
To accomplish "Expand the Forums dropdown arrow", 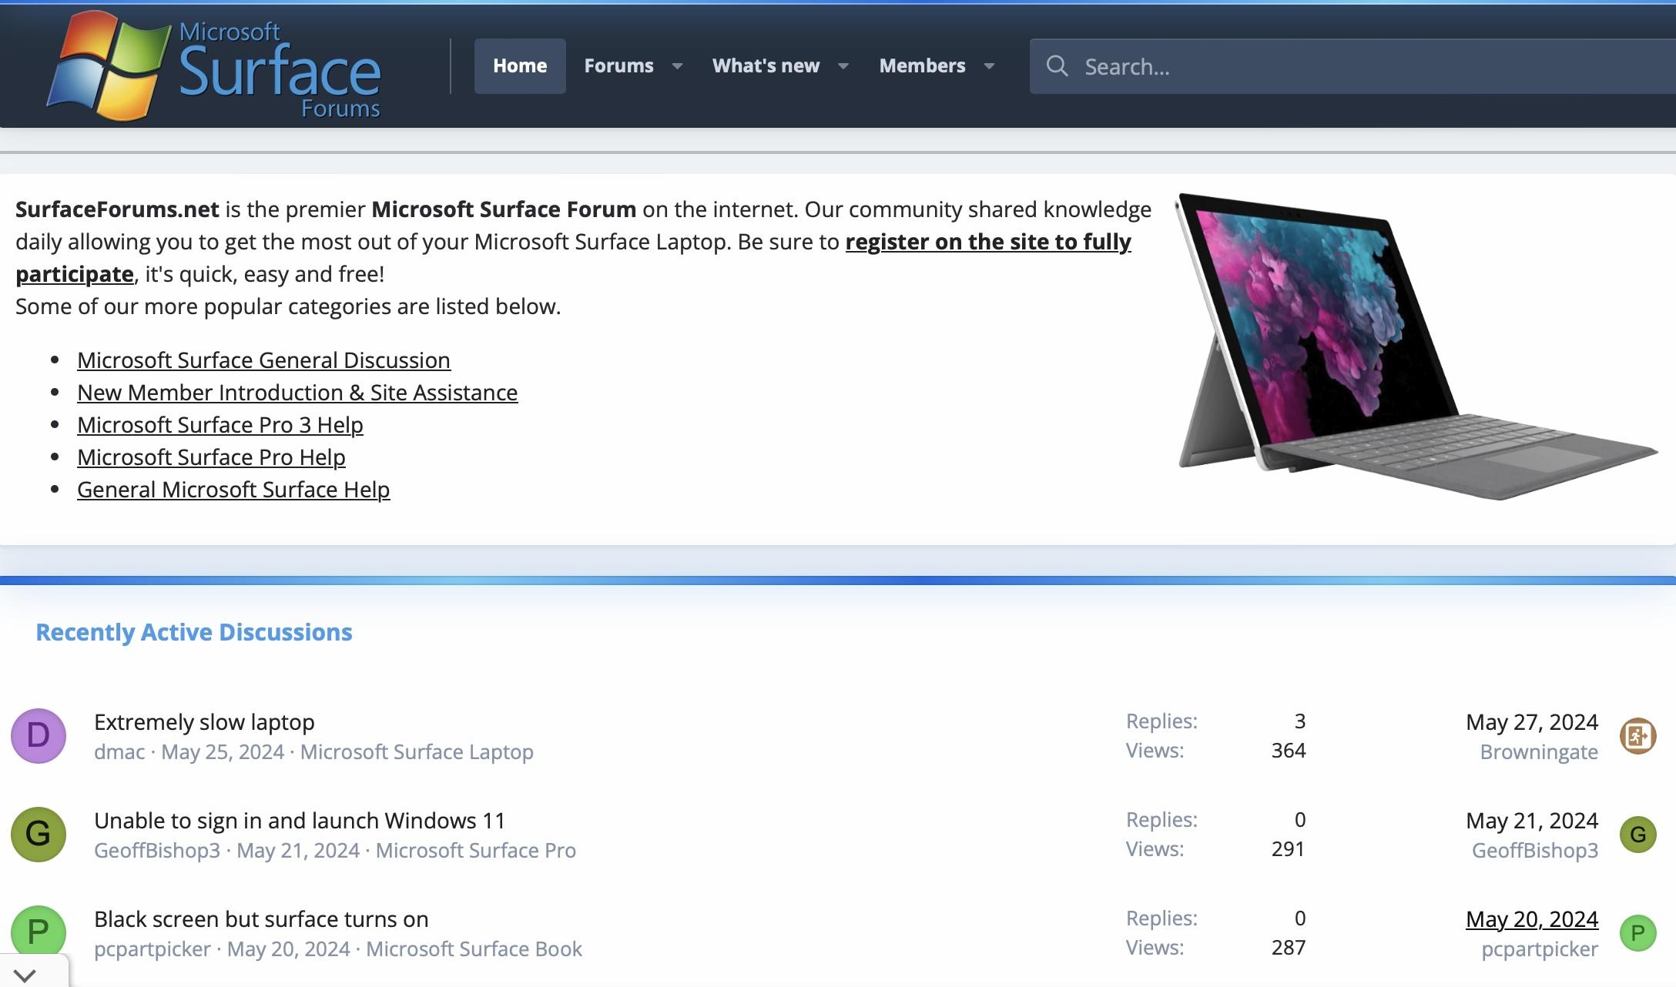I will tap(677, 66).
